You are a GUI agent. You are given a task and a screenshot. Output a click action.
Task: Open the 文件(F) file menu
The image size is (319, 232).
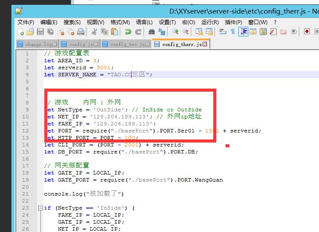[26, 22]
